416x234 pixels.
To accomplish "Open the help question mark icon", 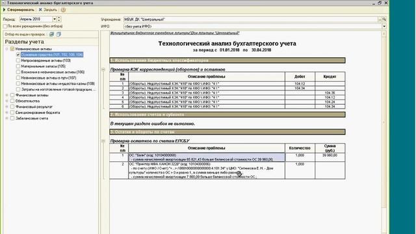I will pos(63,10).
